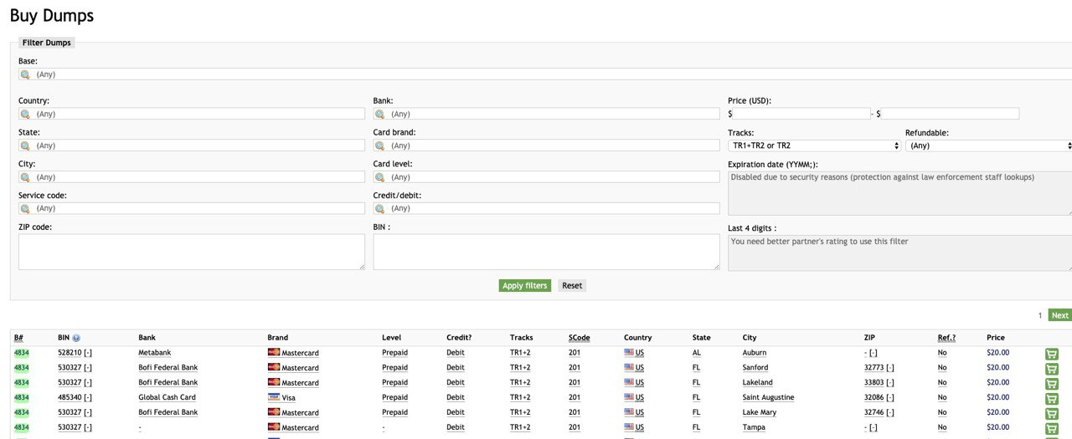Click the Apply filters button
Image resolution: width=1072 pixels, height=439 pixels.
click(x=525, y=286)
